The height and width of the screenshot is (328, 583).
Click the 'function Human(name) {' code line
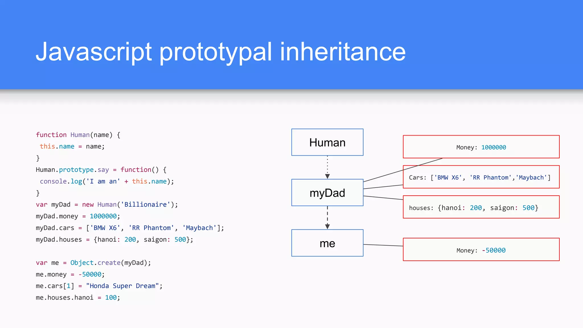click(x=78, y=135)
